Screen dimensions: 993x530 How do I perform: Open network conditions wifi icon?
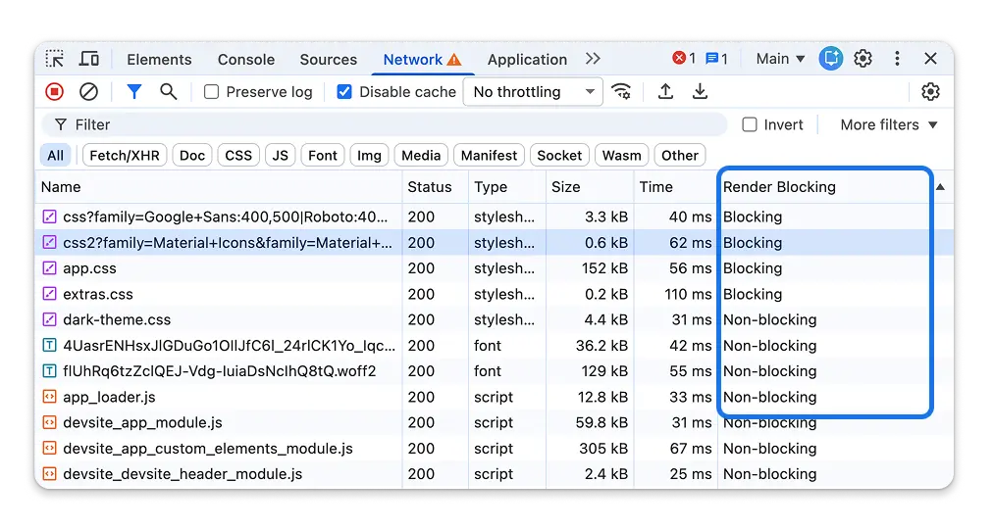(621, 92)
